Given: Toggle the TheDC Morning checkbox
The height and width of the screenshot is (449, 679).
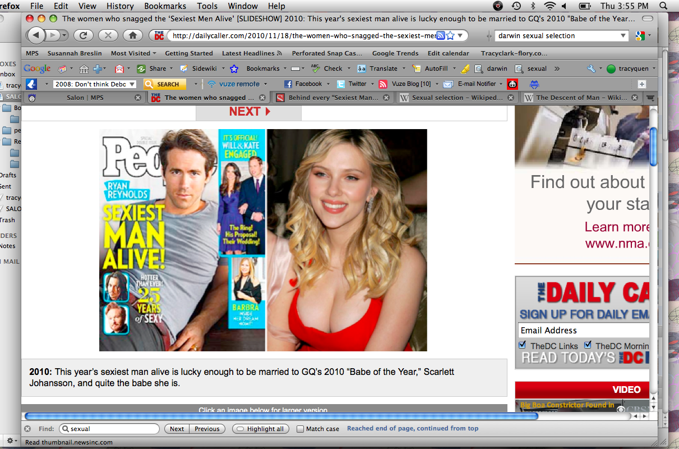Looking at the screenshot, I should pyautogui.click(x=588, y=345).
